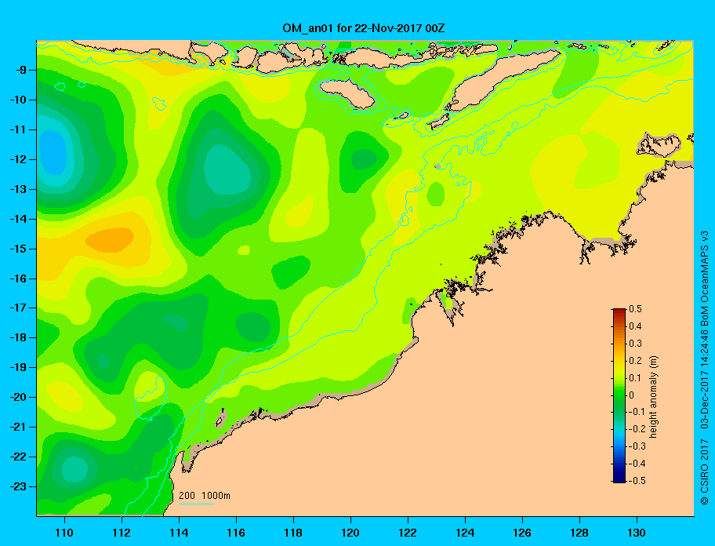
Task: Click longitude label 122 on x-axis
Action: pyautogui.click(x=408, y=533)
